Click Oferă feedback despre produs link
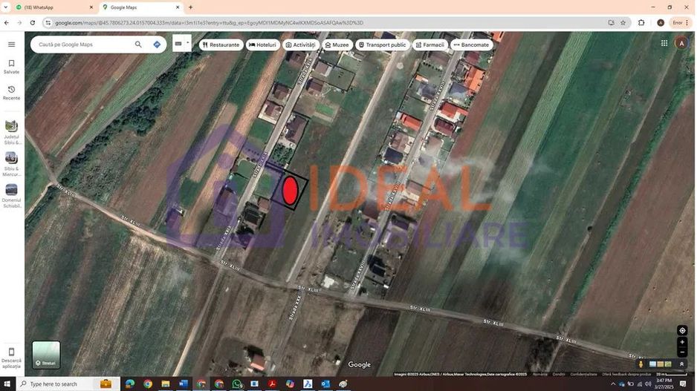This screenshot has height=391, width=697. click(626, 375)
